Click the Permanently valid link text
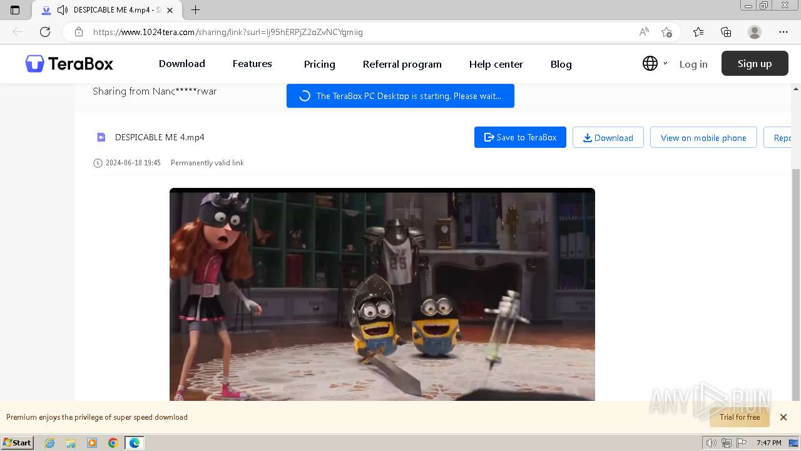801x451 pixels. point(207,163)
